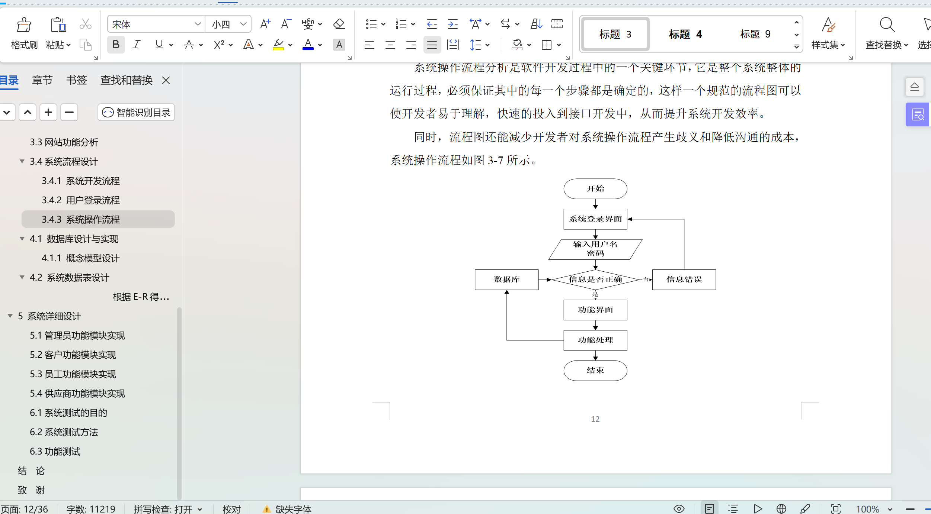
Task: Toggle bold formatting
Action: click(116, 44)
